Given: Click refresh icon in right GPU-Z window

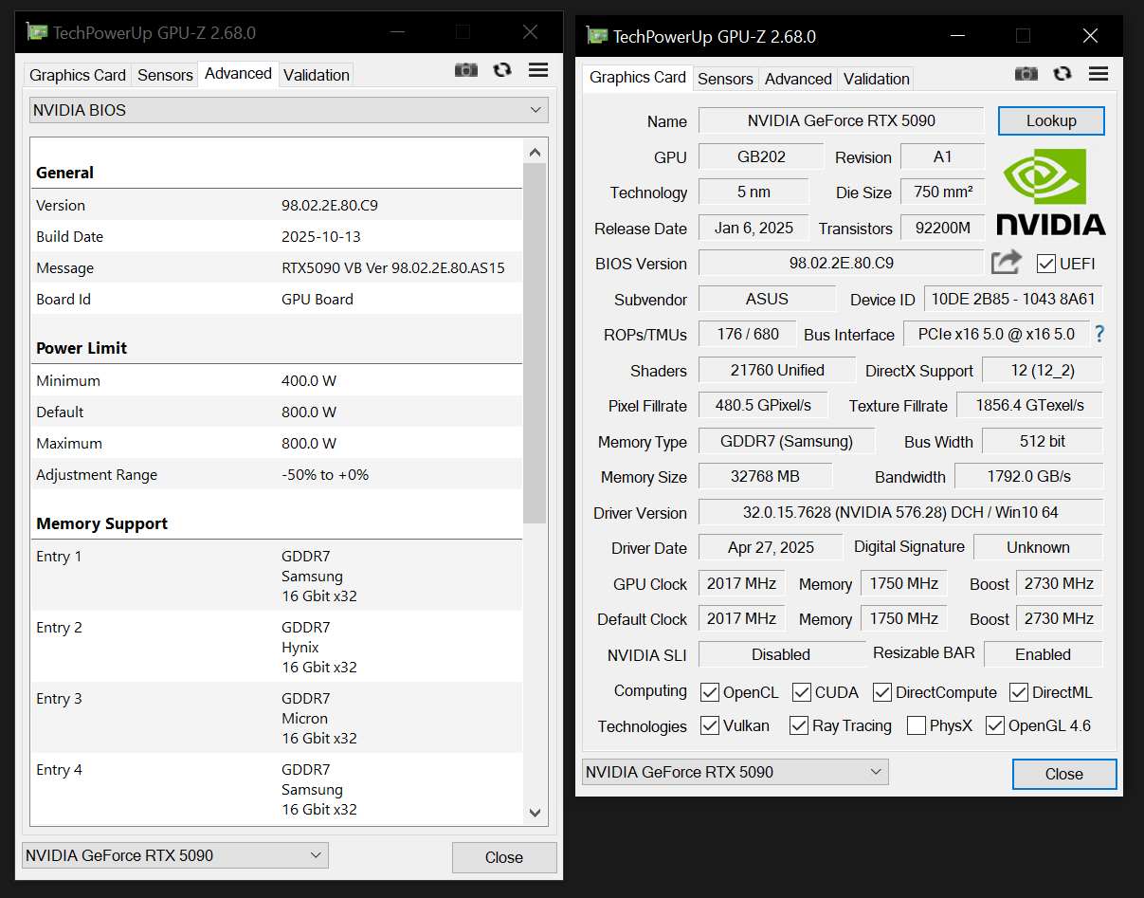Looking at the screenshot, I should point(1062,74).
